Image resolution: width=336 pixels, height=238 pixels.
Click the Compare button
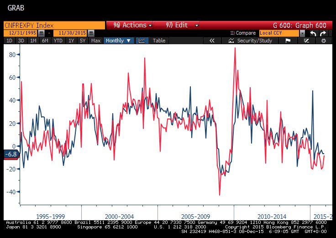pos(243,33)
